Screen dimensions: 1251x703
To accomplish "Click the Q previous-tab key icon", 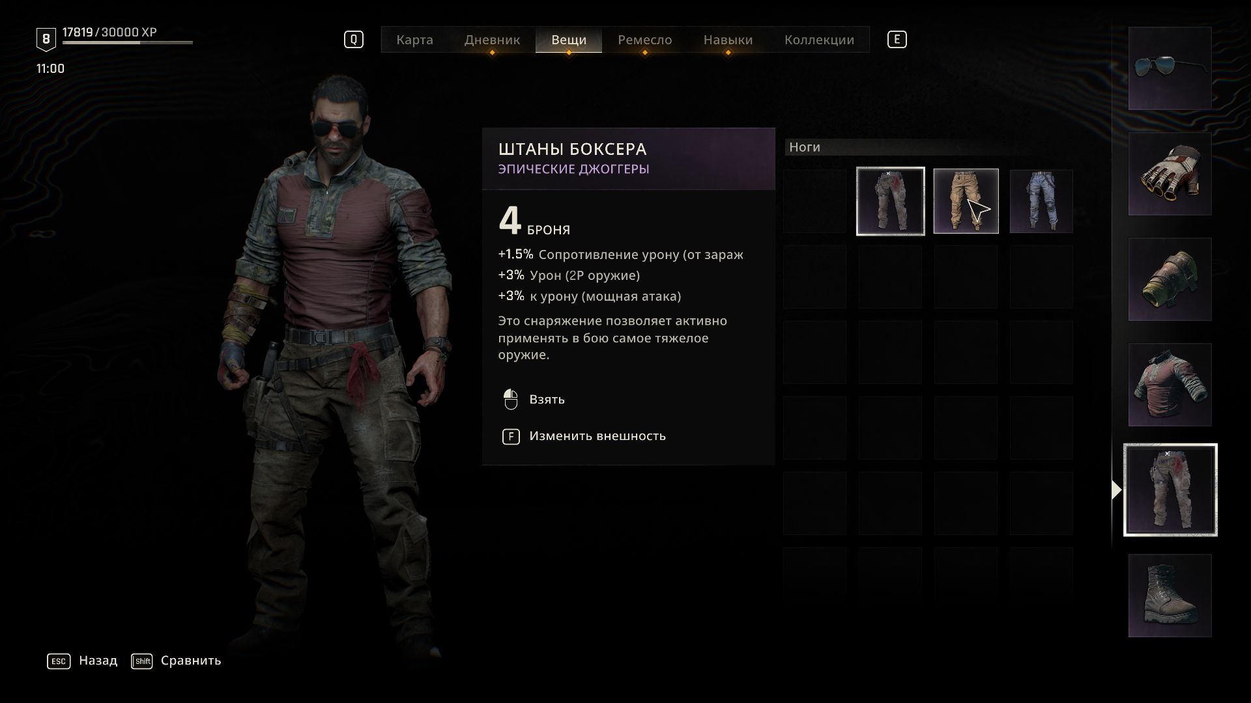I will [x=354, y=40].
